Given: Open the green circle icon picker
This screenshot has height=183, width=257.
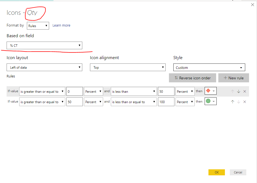Looking at the screenshot, I should click(211, 101).
